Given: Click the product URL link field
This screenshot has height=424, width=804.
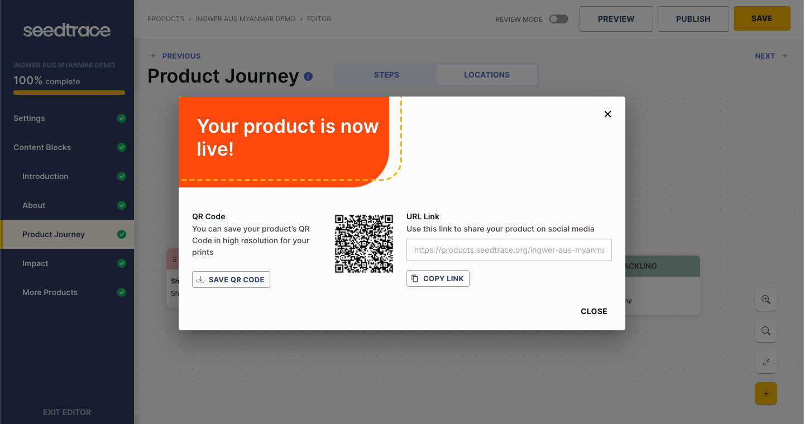Looking at the screenshot, I should point(509,250).
